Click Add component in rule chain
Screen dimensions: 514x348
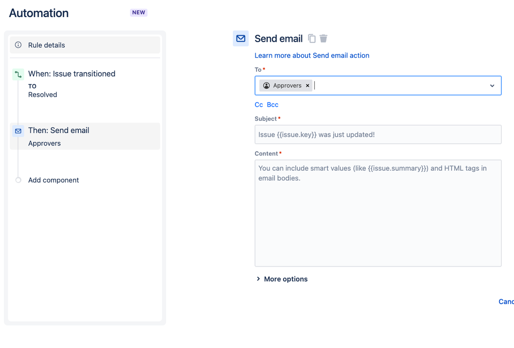pyautogui.click(x=54, y=180)
